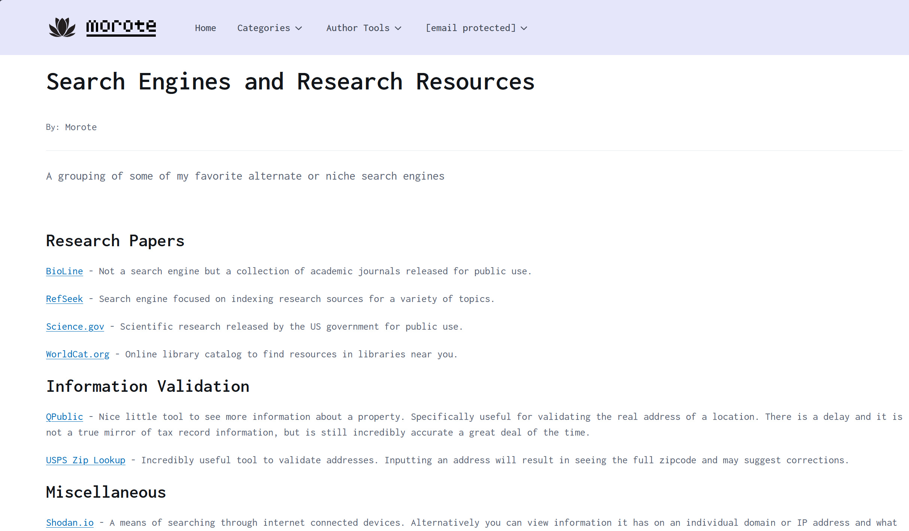909x531 pixels.
Task: Click the BioLine research link
Action: (64, 271)
